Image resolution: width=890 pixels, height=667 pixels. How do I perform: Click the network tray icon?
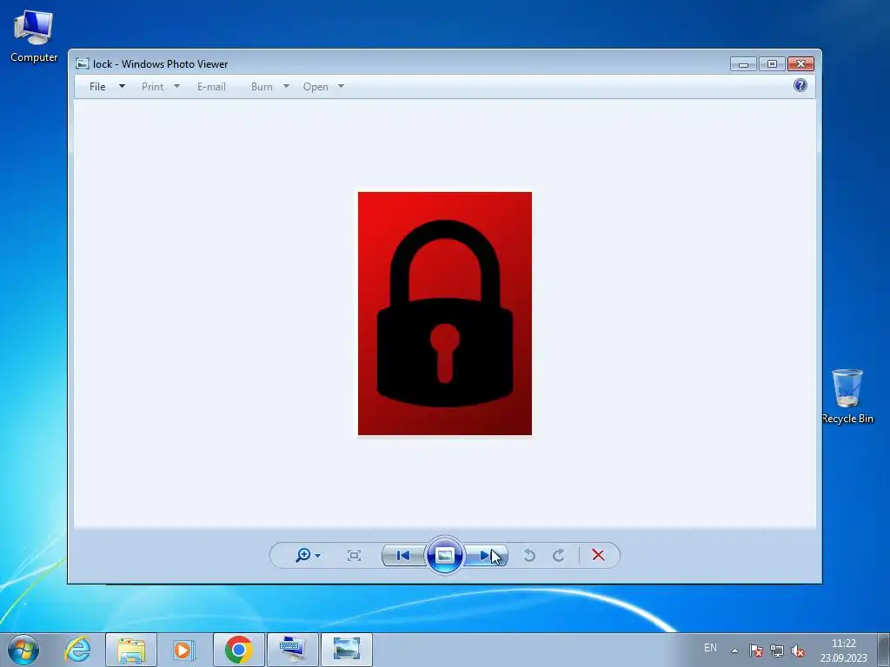pos(776,650)
